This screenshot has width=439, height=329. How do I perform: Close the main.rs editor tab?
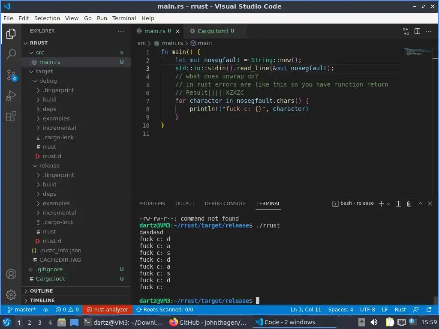(x=177, y=31)
